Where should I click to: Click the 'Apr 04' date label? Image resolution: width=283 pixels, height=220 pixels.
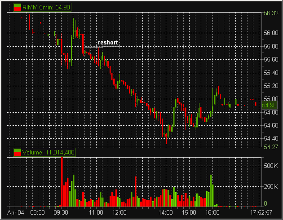tap(16, 213)
